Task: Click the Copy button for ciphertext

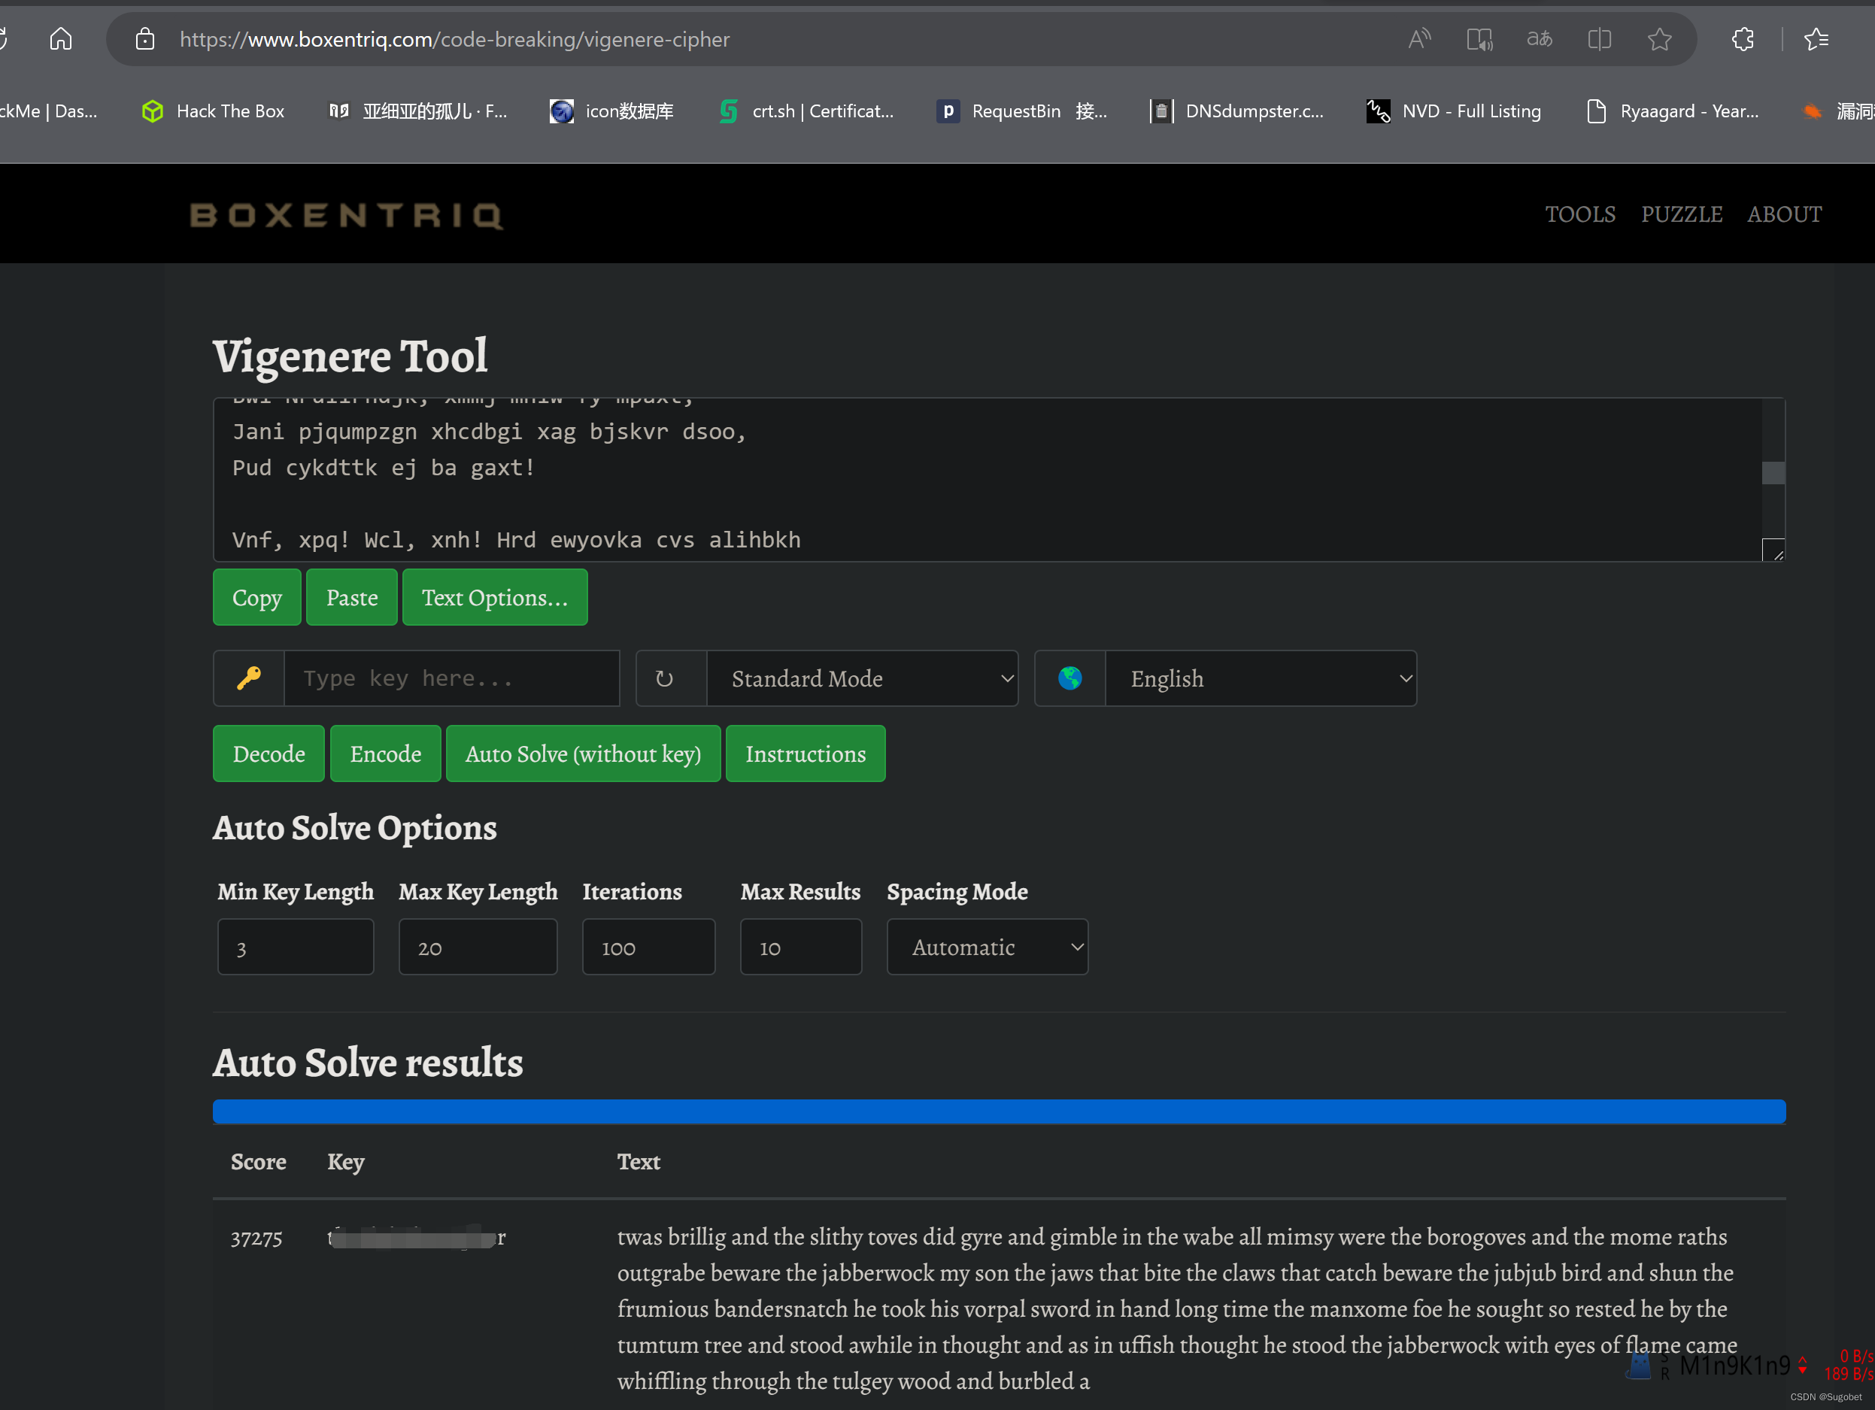Action: [x=256, y=597]
